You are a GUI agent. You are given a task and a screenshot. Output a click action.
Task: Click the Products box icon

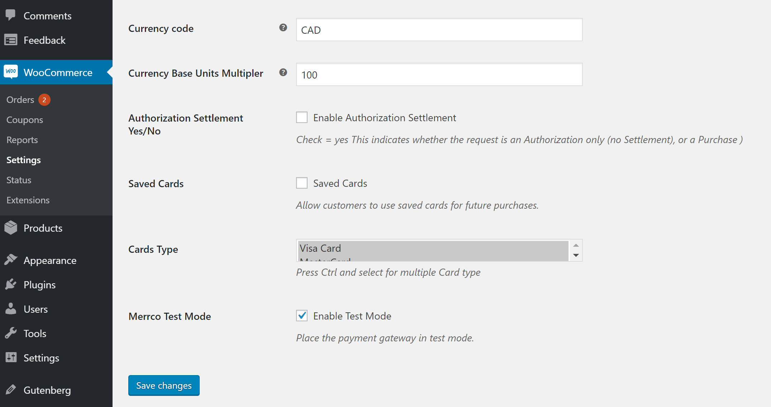11,228
